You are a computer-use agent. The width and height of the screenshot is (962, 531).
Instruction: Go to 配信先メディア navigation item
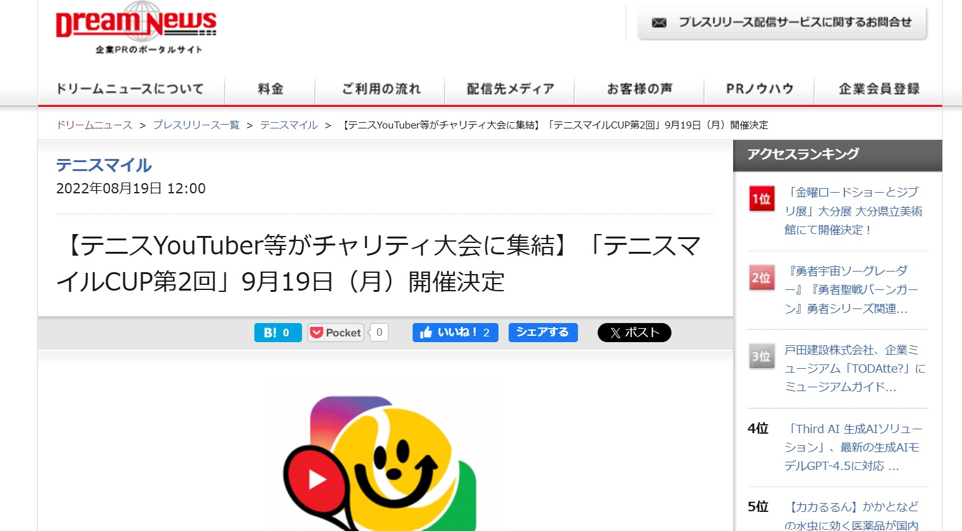click(x=510, y=89)
